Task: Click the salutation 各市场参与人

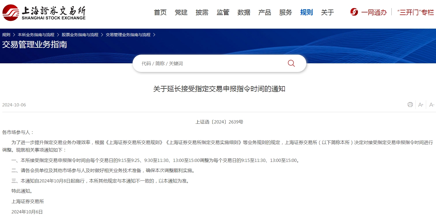Action: pos(18,132)
